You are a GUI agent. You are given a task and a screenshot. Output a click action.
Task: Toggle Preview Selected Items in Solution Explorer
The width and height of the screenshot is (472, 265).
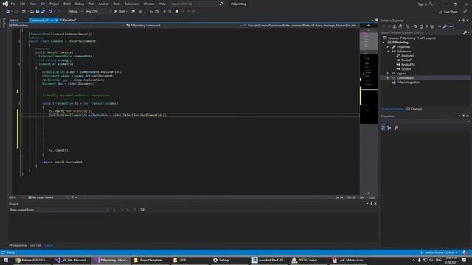pos(451,26)
